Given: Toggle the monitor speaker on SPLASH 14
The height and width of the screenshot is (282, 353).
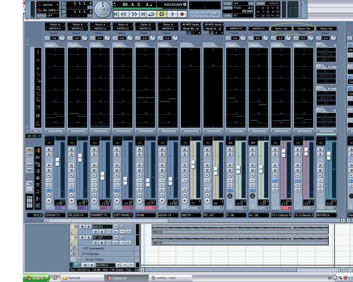Looking at the screenshot, I should pyautogui.click(x=72, y=196).
